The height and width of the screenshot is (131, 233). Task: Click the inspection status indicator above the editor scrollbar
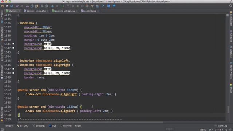point(228,15)
